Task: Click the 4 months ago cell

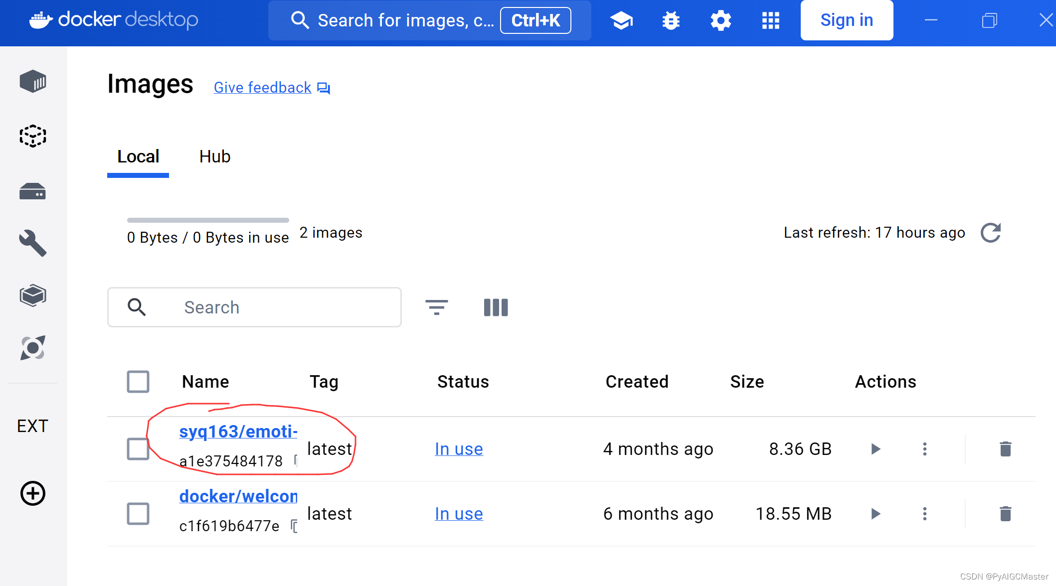Action: 658,449
